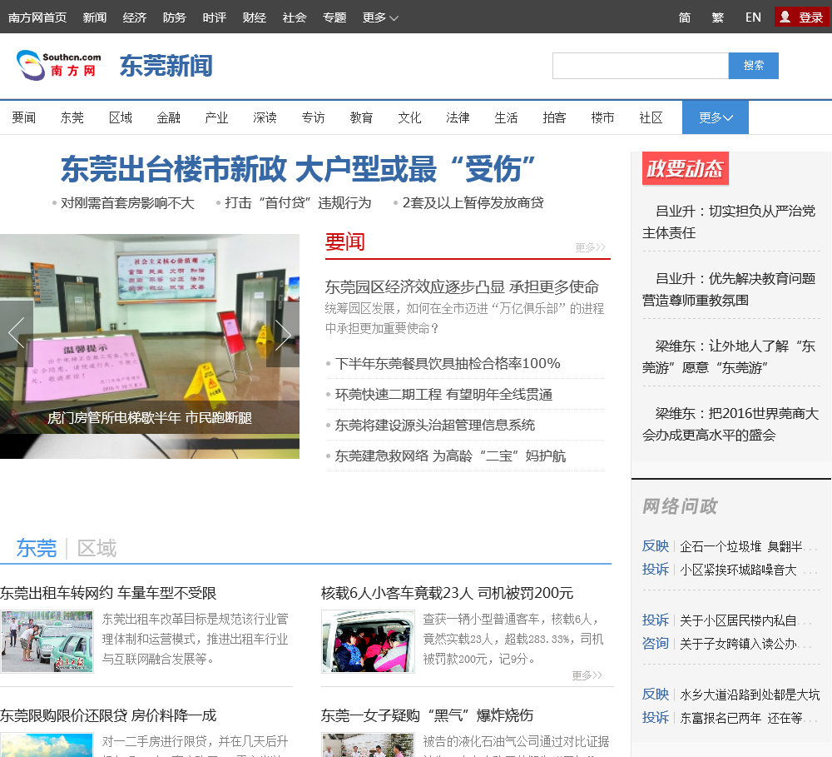Open 南方网首页 in top bar
832x757 pixels.
37,17
